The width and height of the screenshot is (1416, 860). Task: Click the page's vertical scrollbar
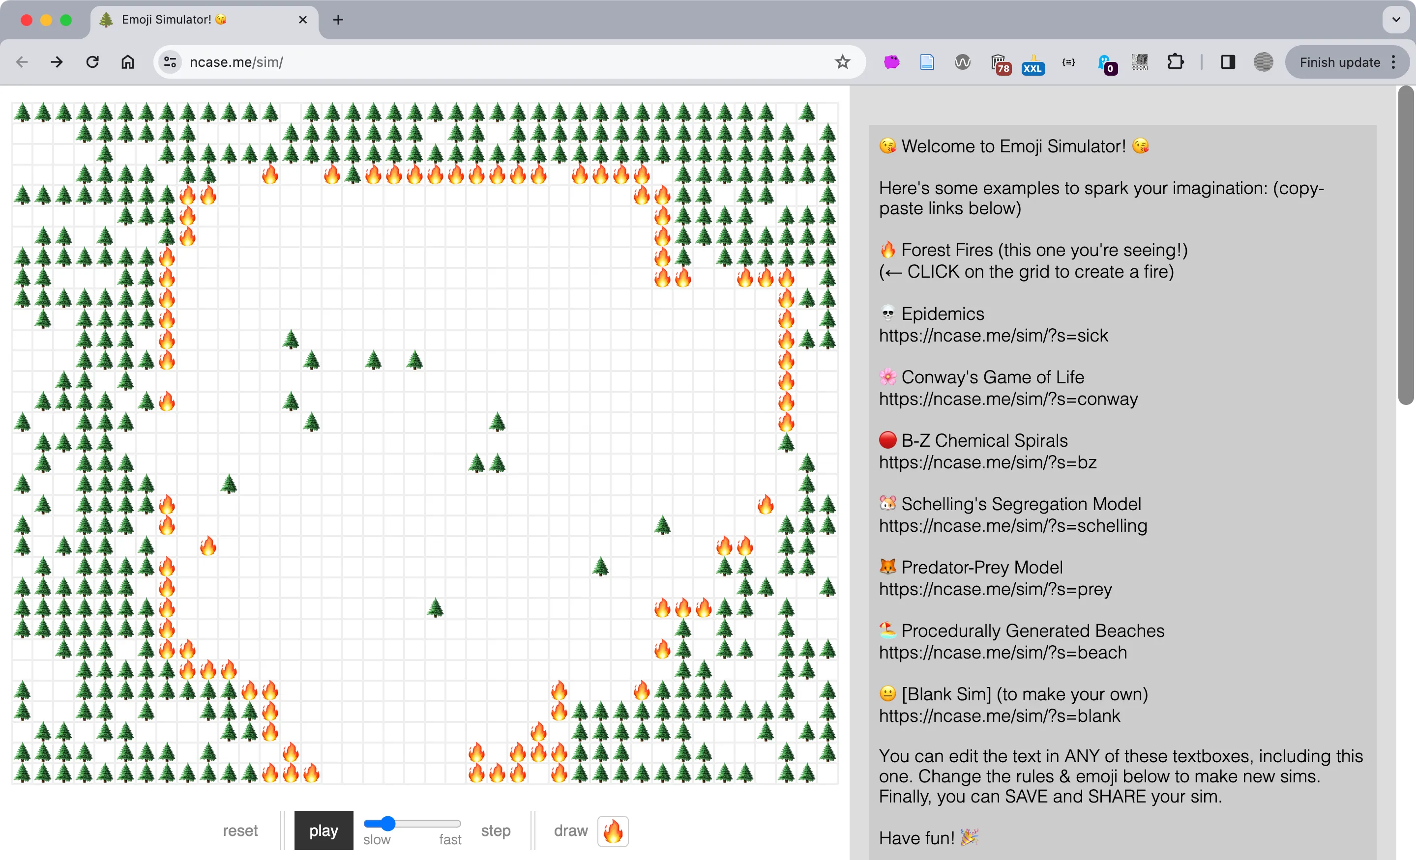[x=1405, y=246]
